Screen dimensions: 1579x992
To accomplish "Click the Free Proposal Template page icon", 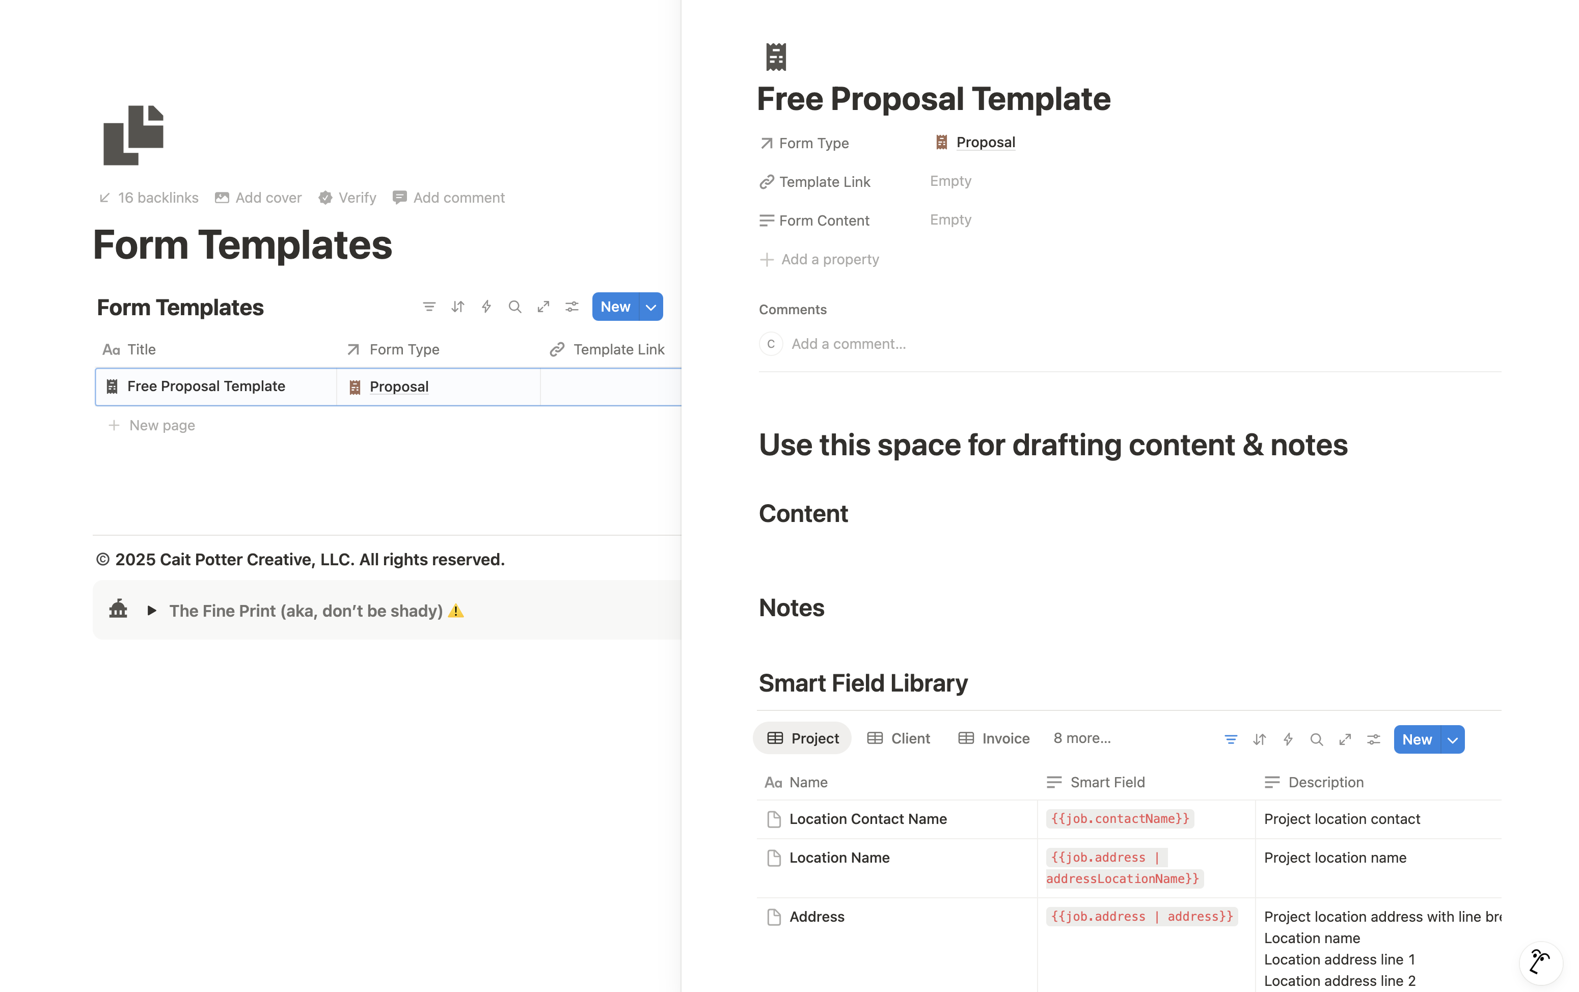I will pos(776,57).
